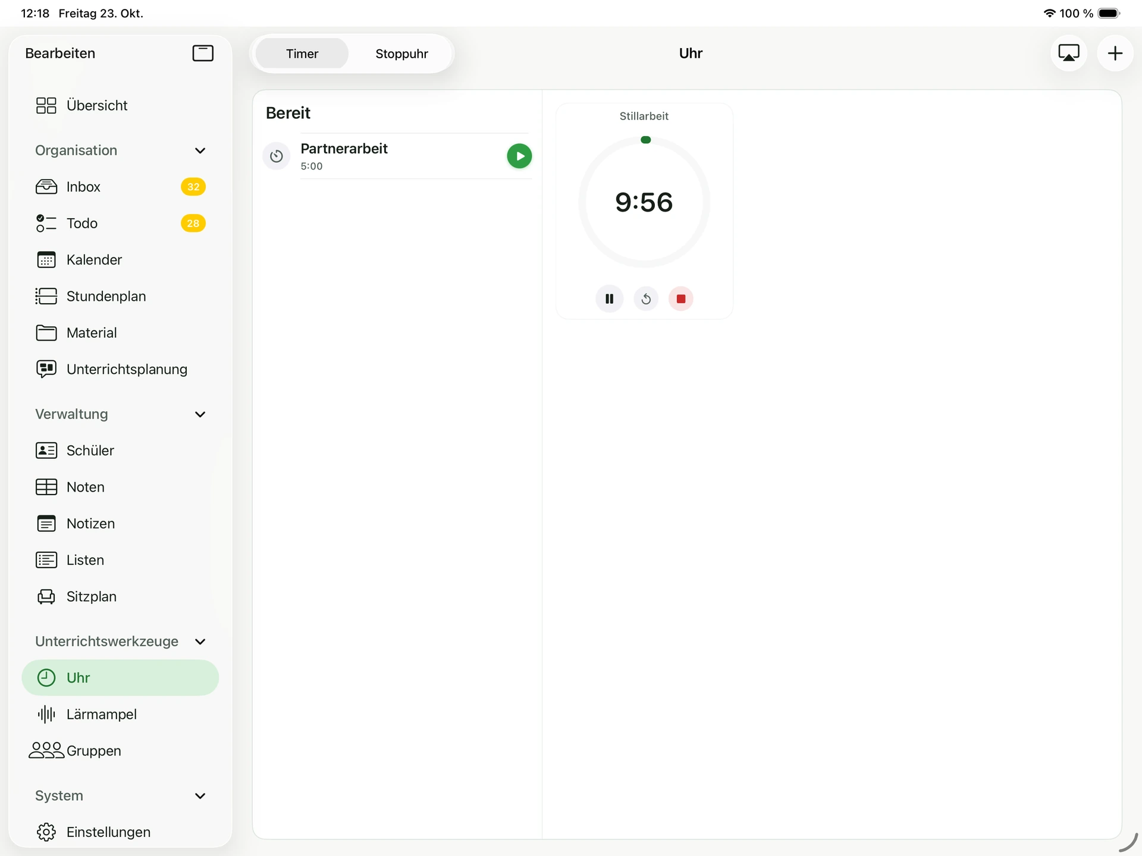Collapse the Unterrichtswerkzeuge section chevron
The height and width of the screenshot is (856, 1142).
point(200,641)
